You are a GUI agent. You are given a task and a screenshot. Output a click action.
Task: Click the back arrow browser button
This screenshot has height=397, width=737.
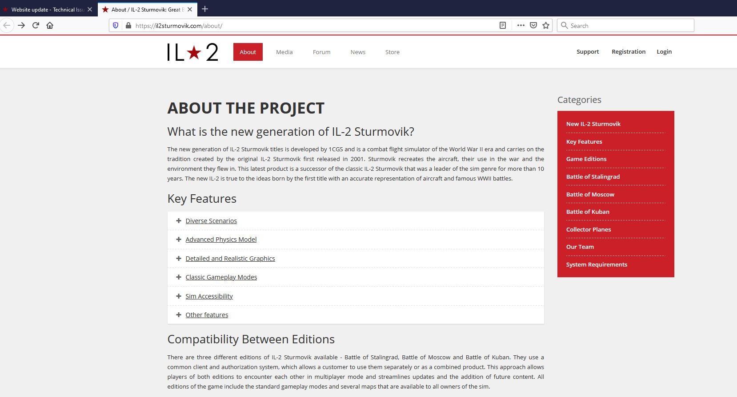click(x=6, y=25)
